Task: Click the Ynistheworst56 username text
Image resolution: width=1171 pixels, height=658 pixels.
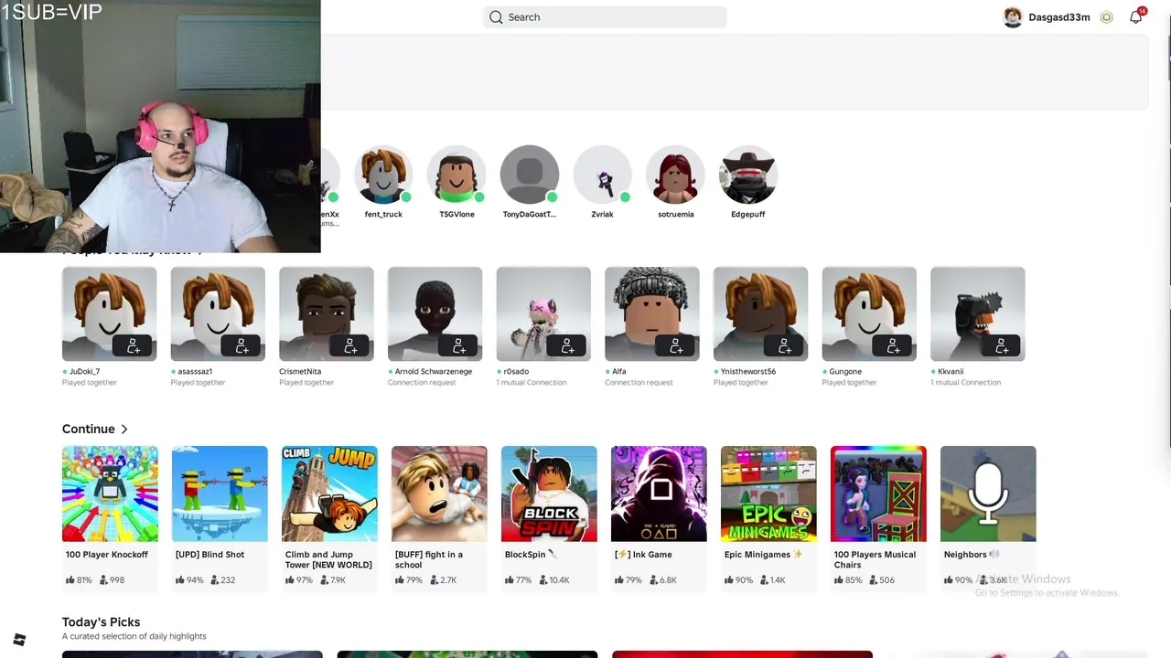Action: click(x=748, y=372)
